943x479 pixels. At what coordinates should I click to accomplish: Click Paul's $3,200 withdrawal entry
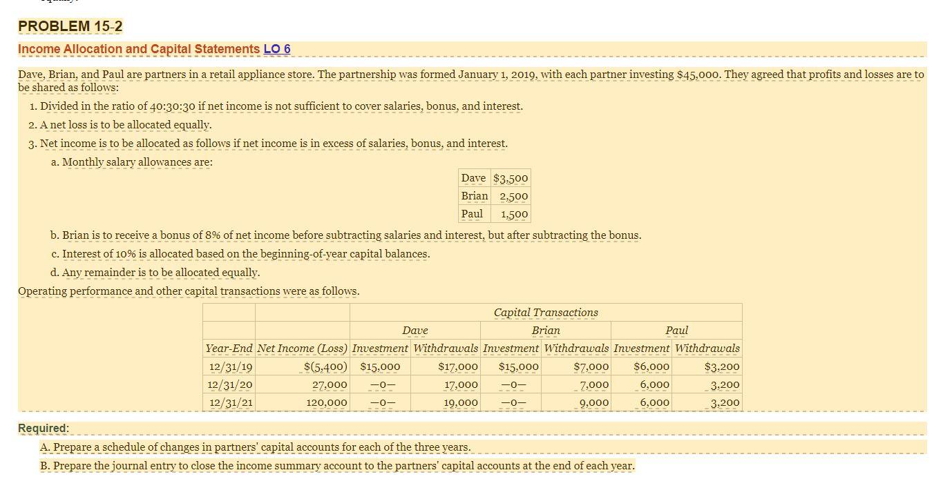(x=721, y=366)
